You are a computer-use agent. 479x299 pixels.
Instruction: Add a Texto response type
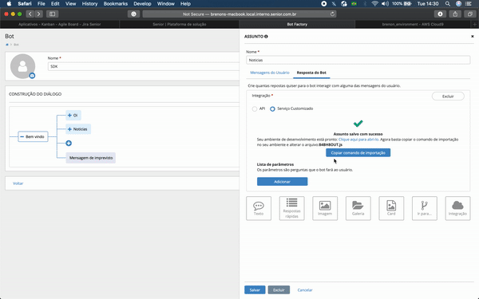(259, 208)
